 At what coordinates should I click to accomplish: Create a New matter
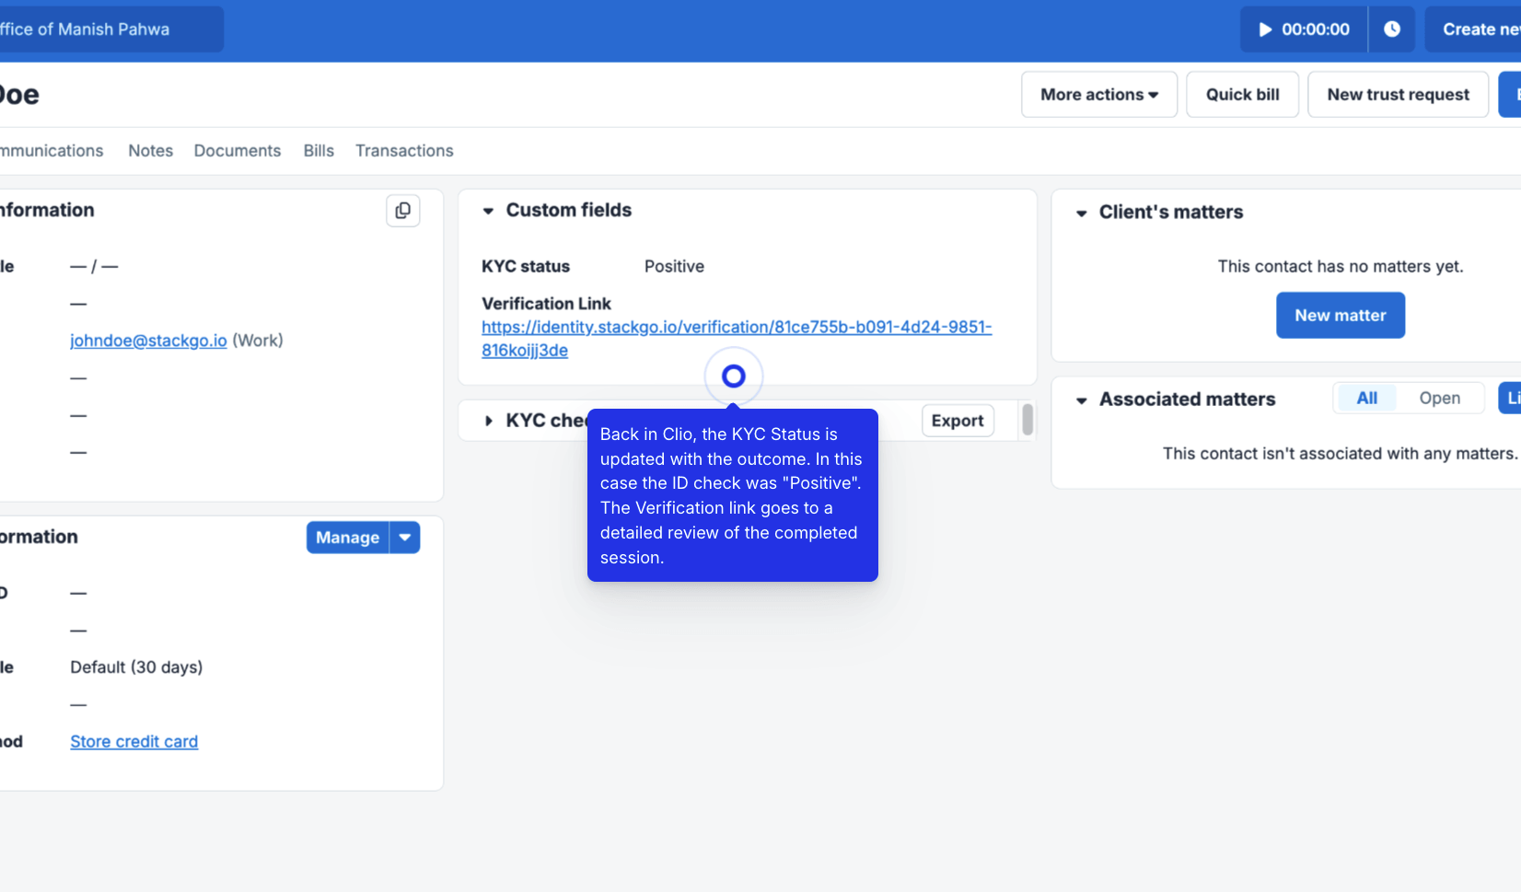point(1340,315)
